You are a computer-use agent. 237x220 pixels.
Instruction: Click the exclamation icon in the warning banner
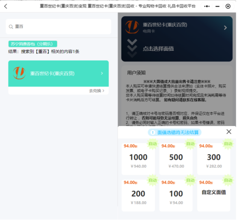pos(153,132)
